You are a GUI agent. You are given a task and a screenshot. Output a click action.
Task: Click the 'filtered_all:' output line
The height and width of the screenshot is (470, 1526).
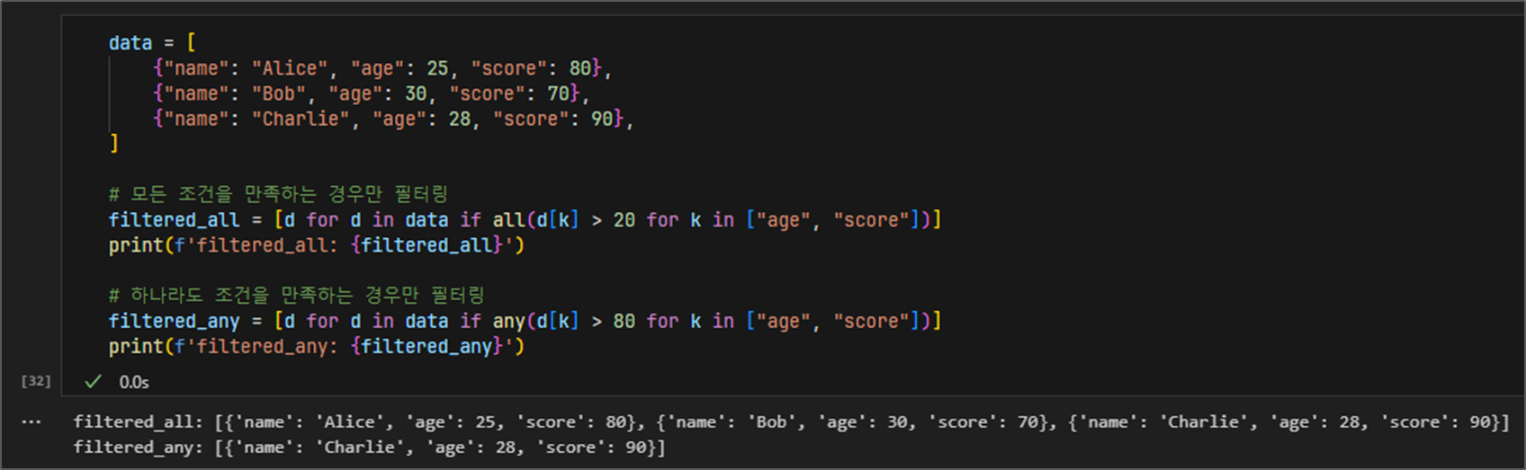pos(791,421)
